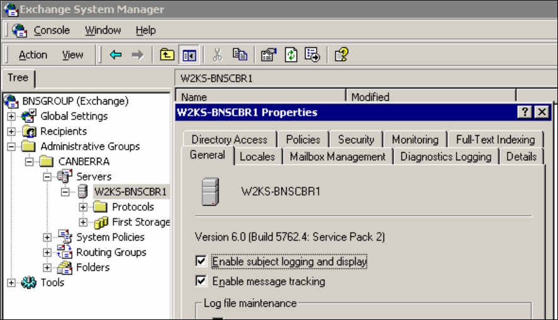Viewport: 558px width, 320px height.
Task: Toggle Enable subject logging and display checkbox
Action: pos(201,262)
